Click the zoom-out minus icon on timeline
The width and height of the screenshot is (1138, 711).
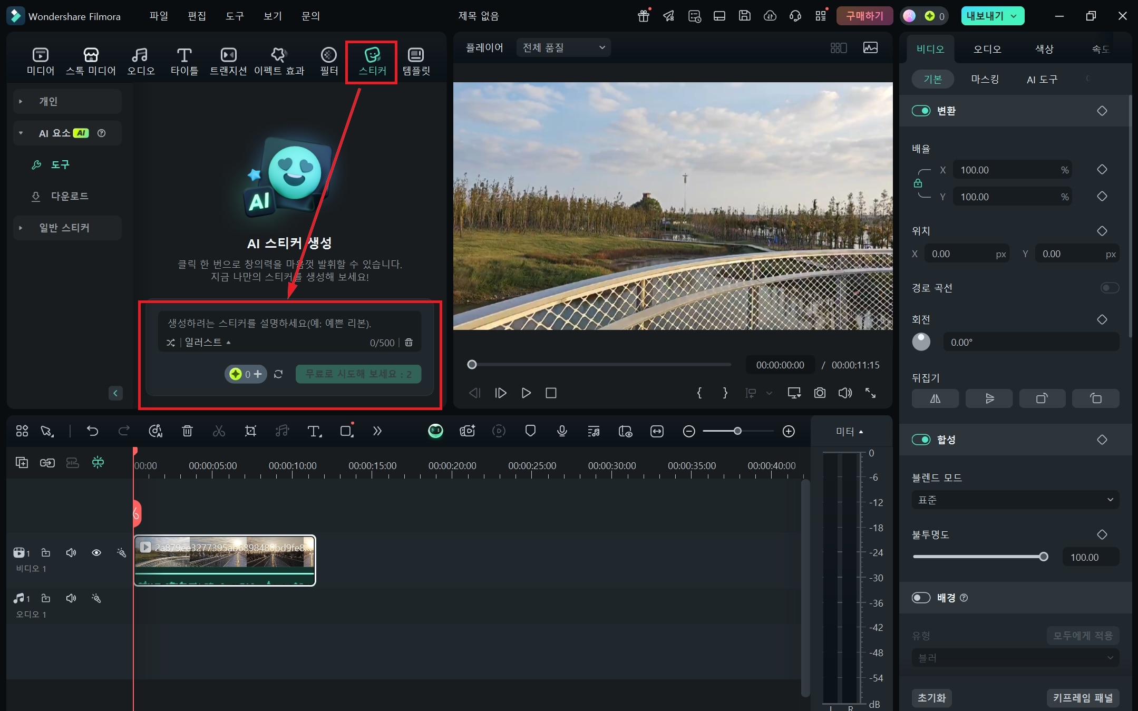[x=688, y=431]
